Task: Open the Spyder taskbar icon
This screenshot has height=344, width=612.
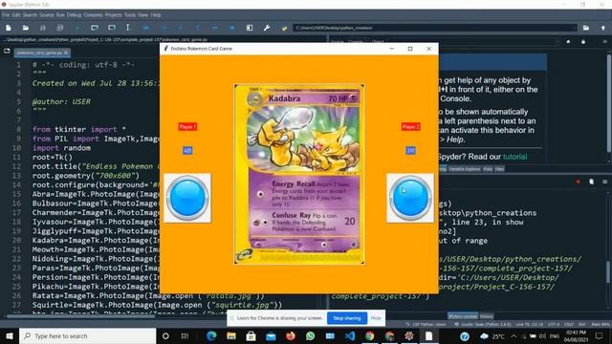Action: click(x=409, y=335)
